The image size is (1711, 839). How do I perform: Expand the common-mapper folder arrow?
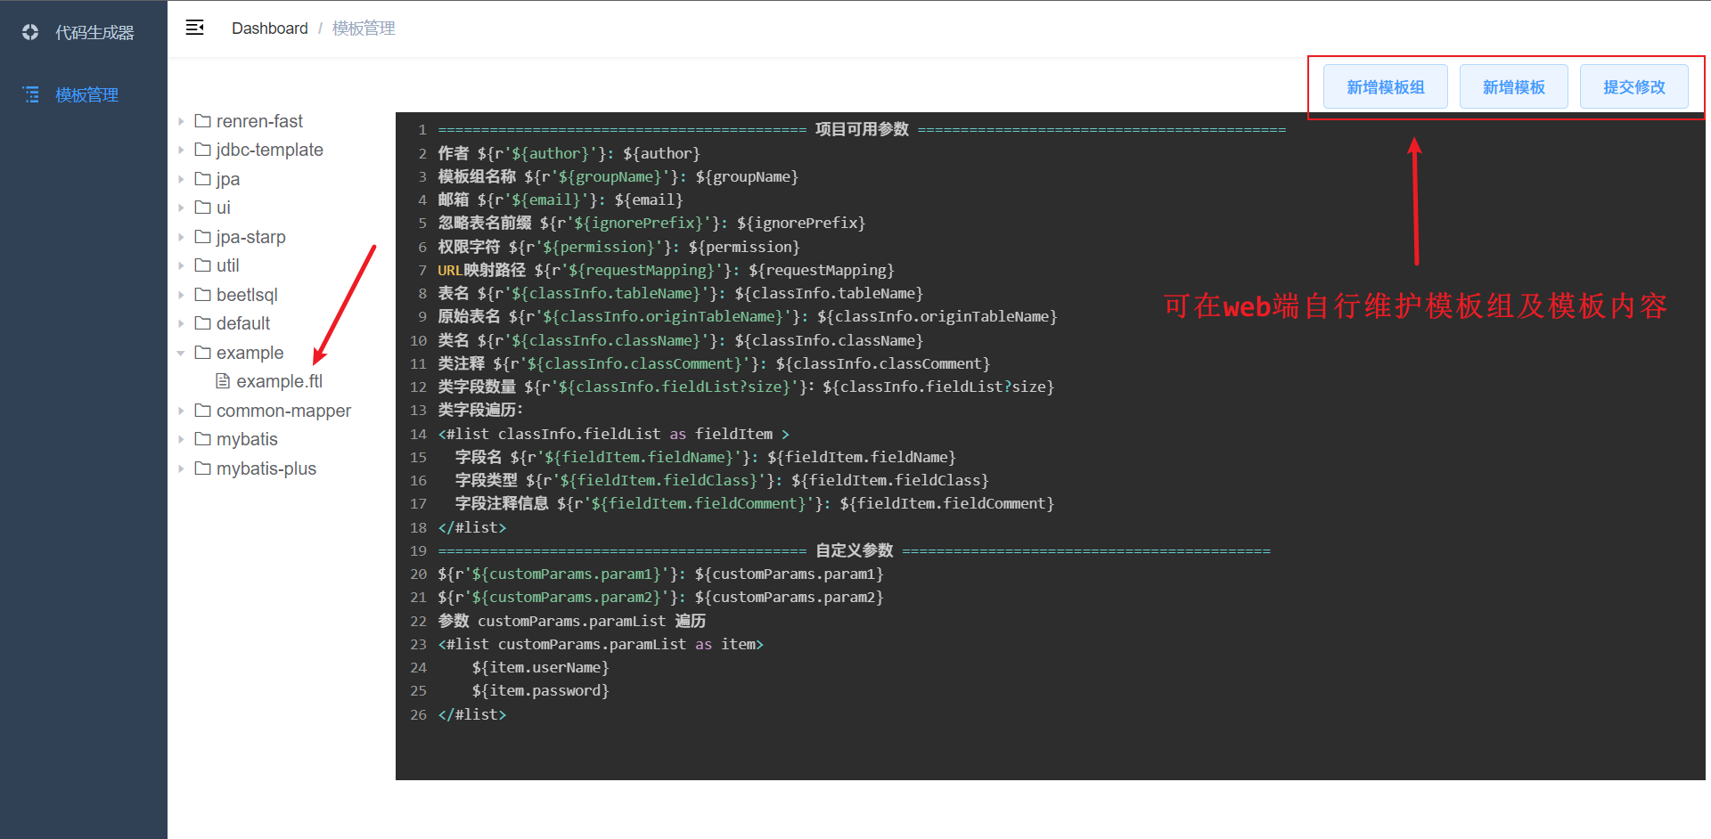click(181, 411)
